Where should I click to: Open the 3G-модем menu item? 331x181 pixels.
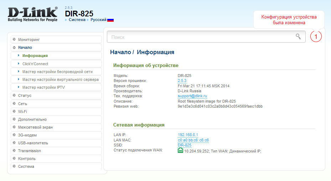(56, 135)
